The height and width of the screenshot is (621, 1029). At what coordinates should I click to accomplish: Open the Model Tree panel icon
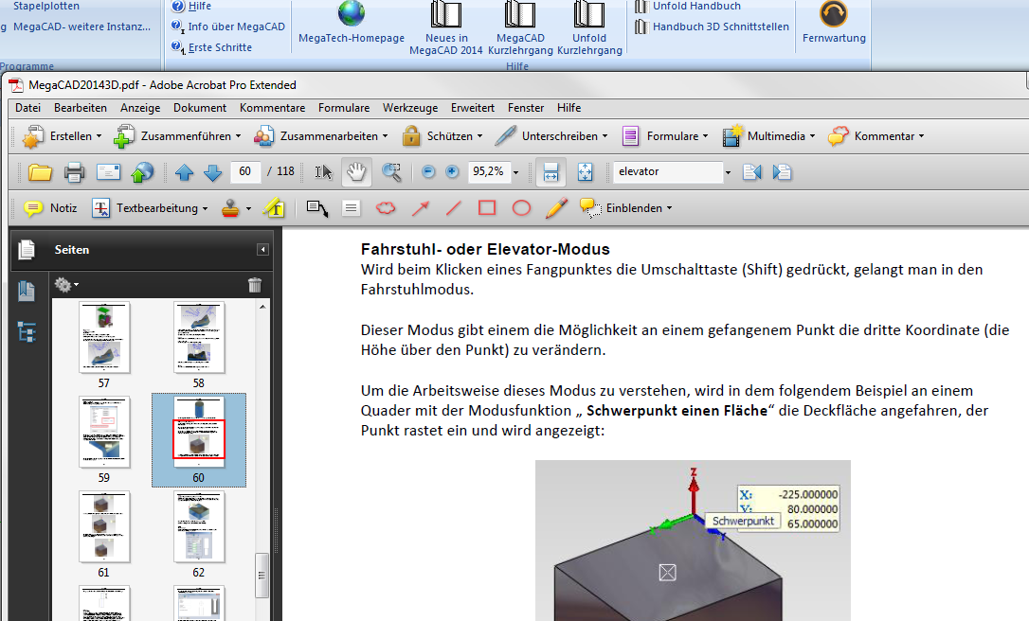click(27, 332)
